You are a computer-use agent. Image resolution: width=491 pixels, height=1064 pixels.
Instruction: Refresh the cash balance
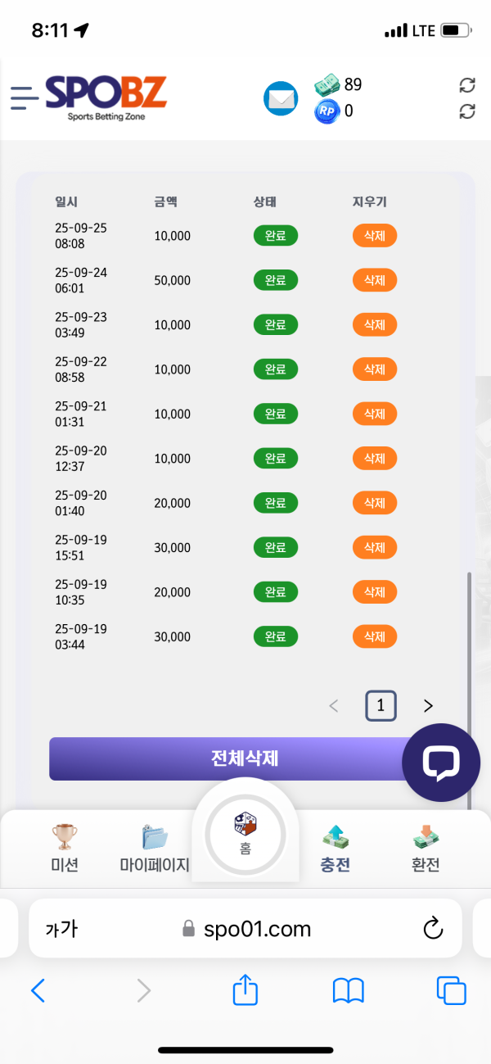[467, 85]
